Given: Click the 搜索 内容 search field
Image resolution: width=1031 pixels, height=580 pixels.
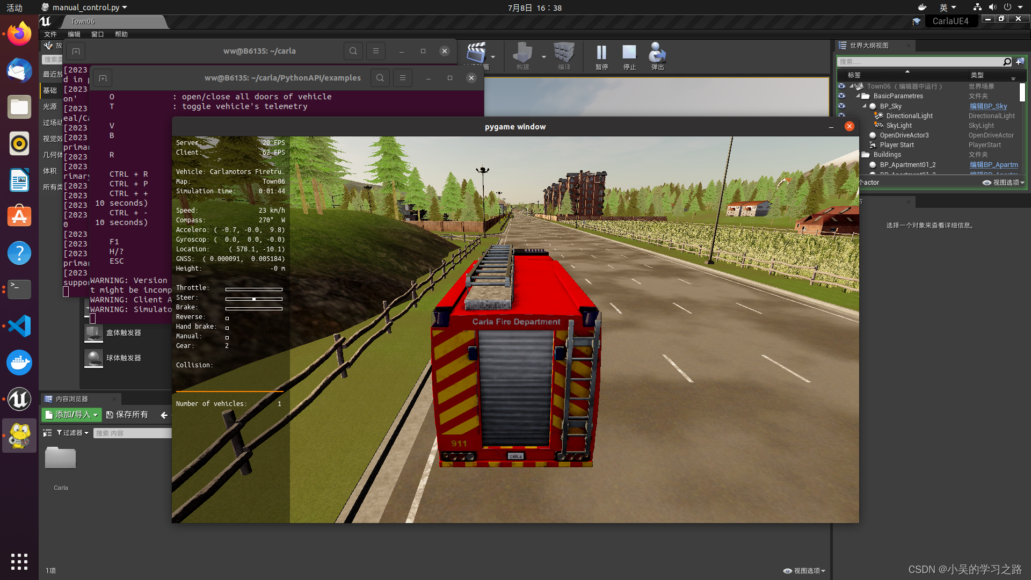Looking at the screenshot, I should click(x=132, y=433).
